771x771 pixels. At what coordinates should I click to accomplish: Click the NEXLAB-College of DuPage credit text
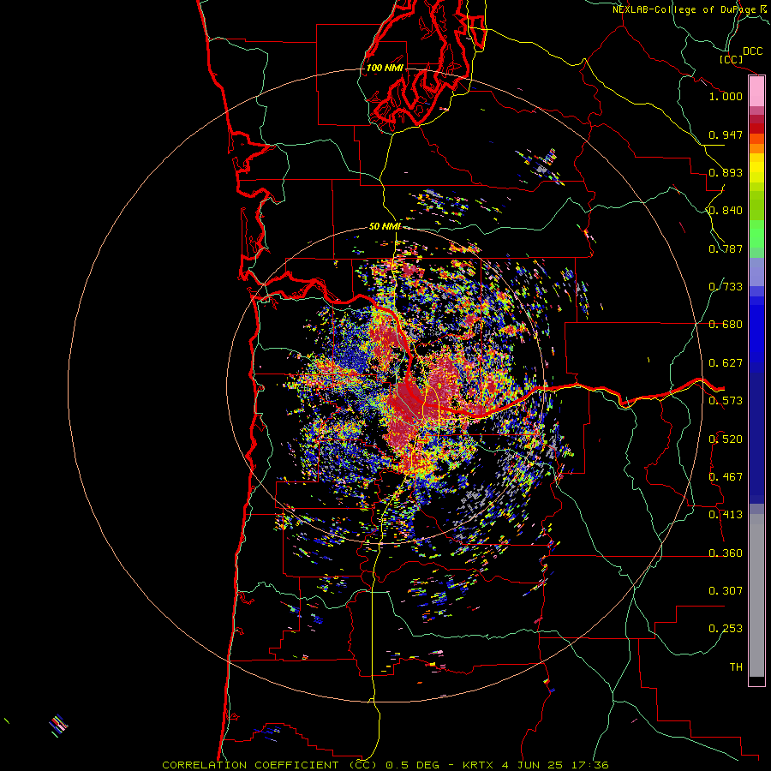(x=689, y=9)
